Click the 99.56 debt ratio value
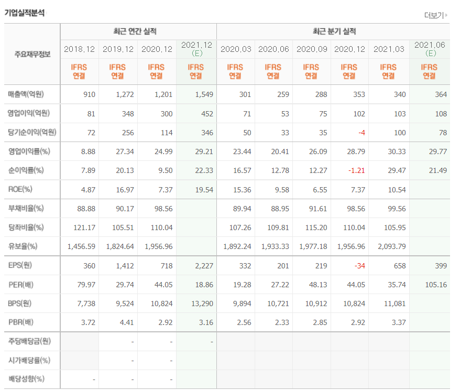 point(397,209)
